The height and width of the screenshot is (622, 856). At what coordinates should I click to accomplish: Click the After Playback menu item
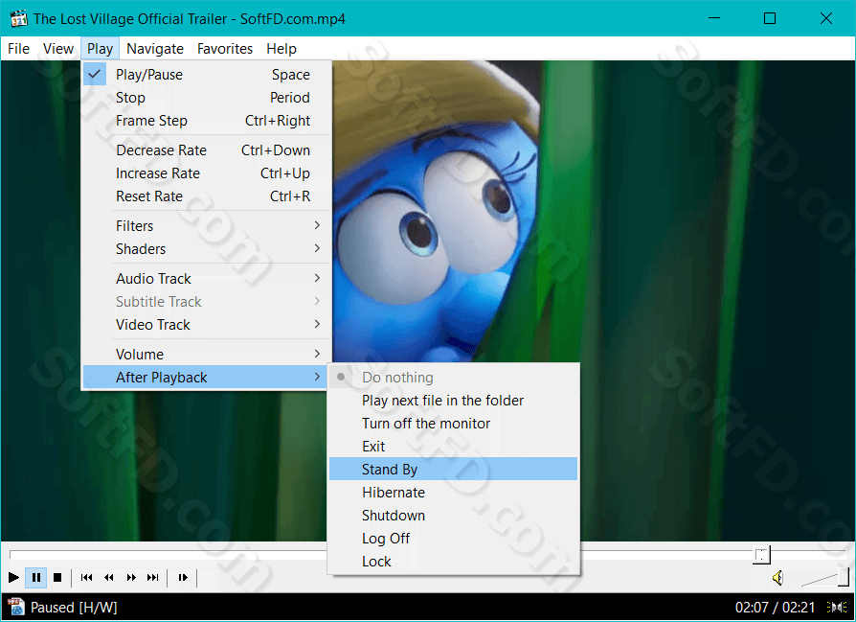(x=207, y=378)
